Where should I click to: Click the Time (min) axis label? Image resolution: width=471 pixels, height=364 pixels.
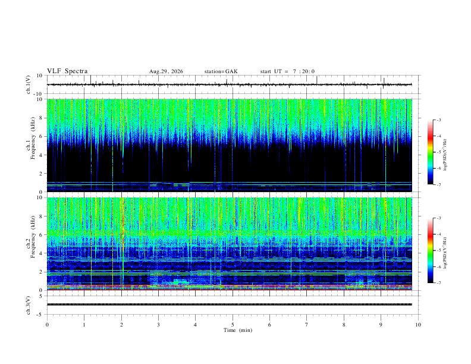(238, 330)
